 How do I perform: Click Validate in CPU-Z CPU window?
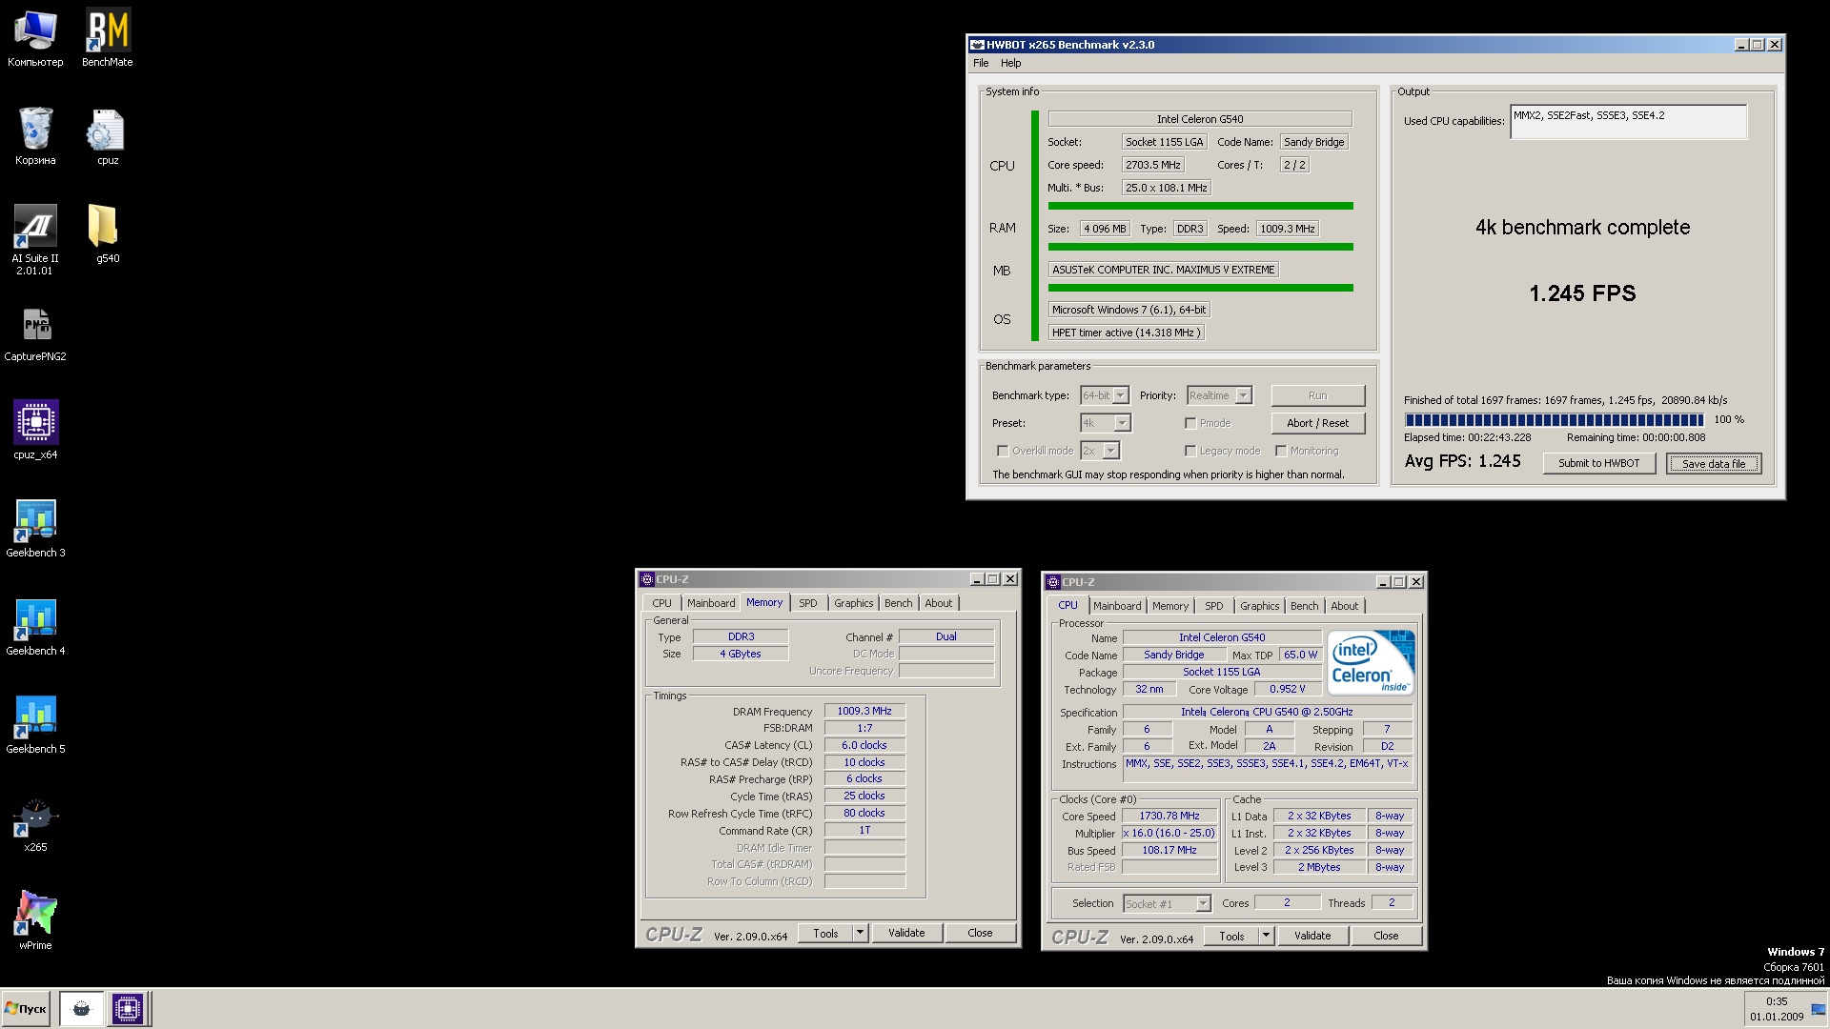pyautogui.click(x=1312, y=936)
